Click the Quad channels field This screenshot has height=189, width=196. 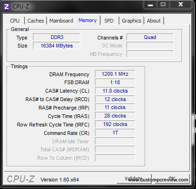(x=150, y=37)
